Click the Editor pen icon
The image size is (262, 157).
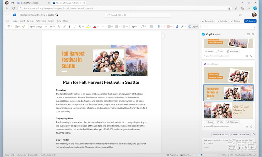point(177,26)
